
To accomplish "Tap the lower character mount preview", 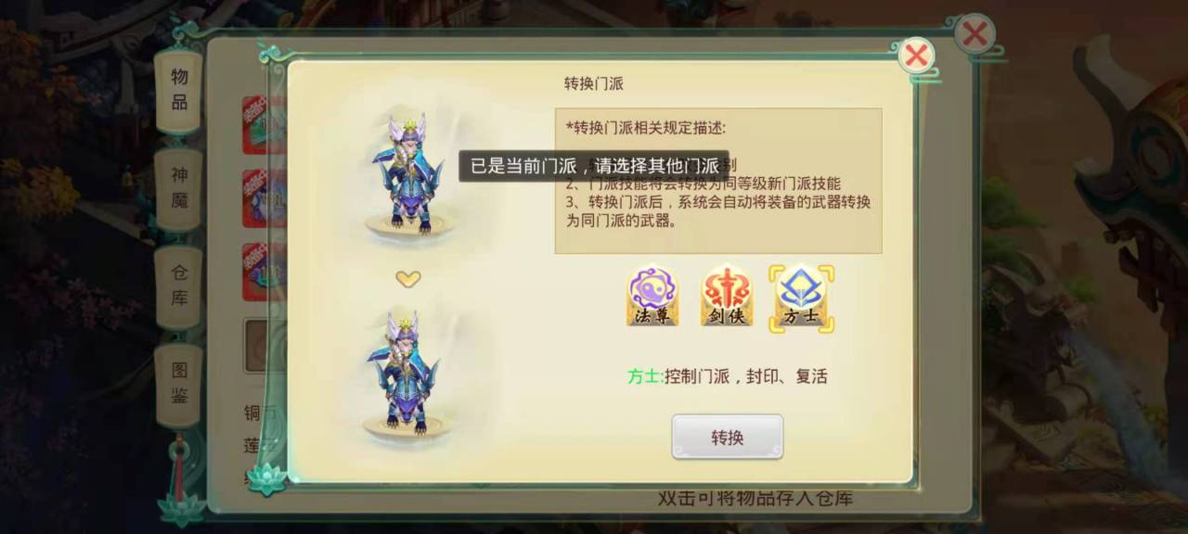I will [x=407, y=374].
